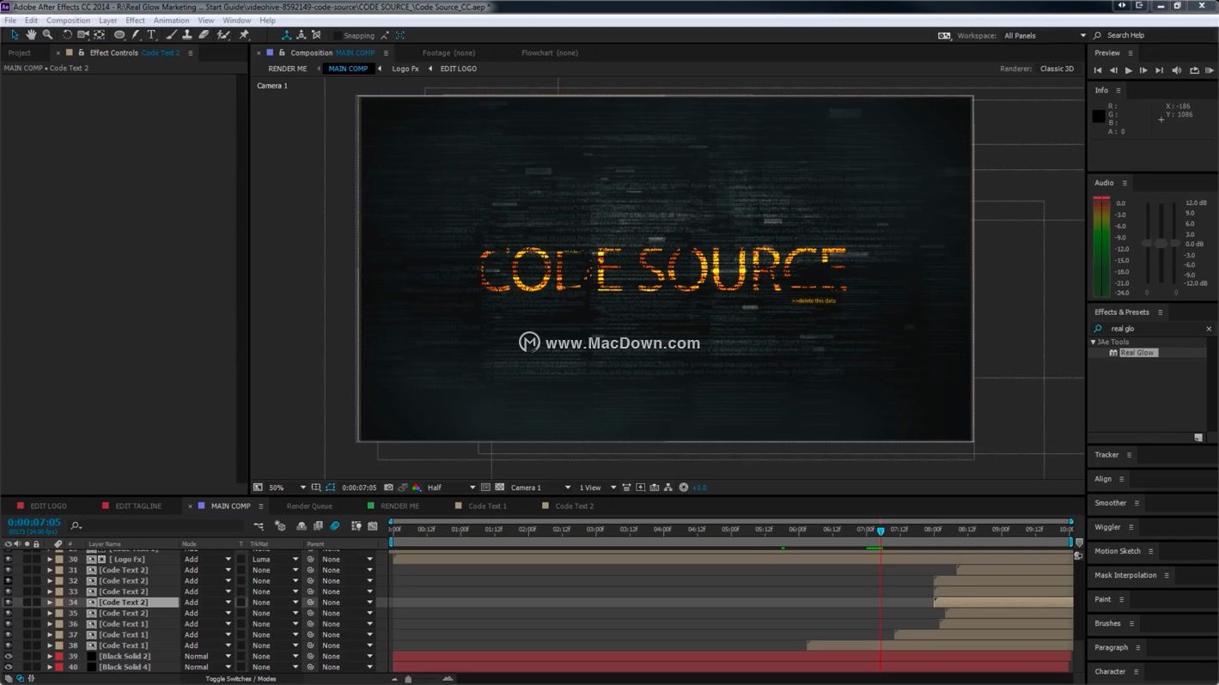The height and width of the screenshot is (685, 1219).
Task: Open the Composition Mini-Flowchart icon in timeline
Action: coord(259,525)
